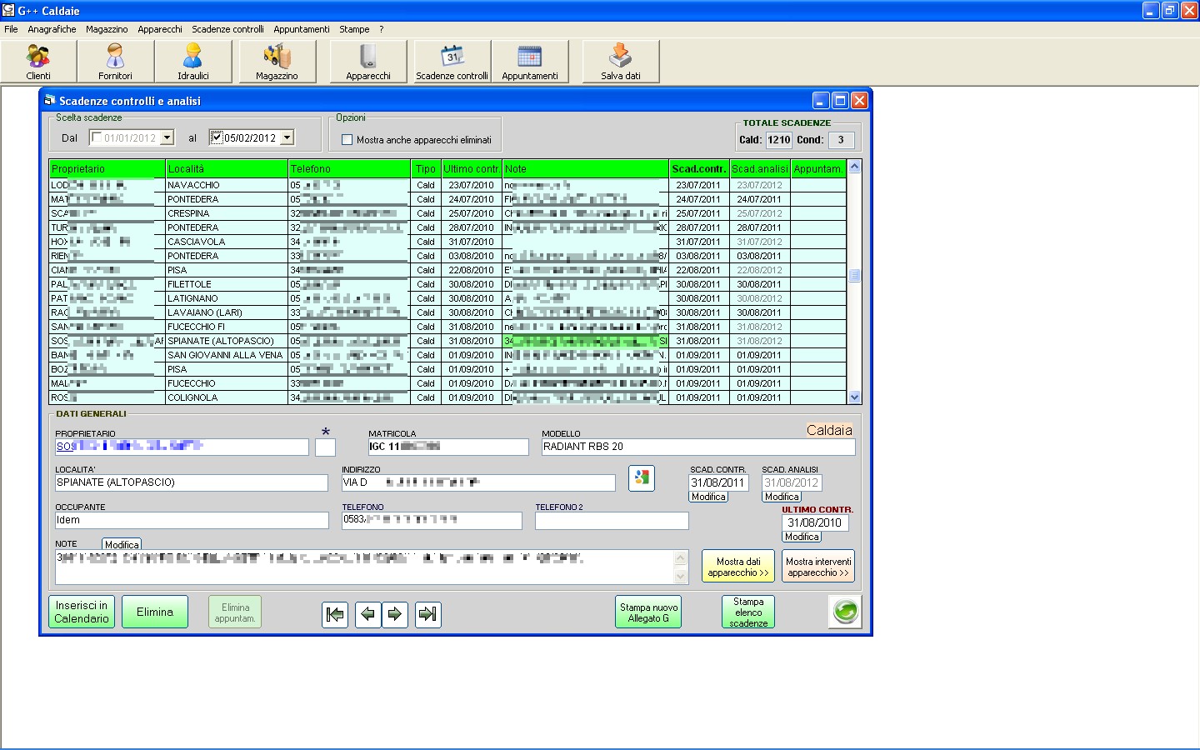Click the table's scroll-down arrow
The width and height of the screenshot is (1200, 750).
[854, 397]
